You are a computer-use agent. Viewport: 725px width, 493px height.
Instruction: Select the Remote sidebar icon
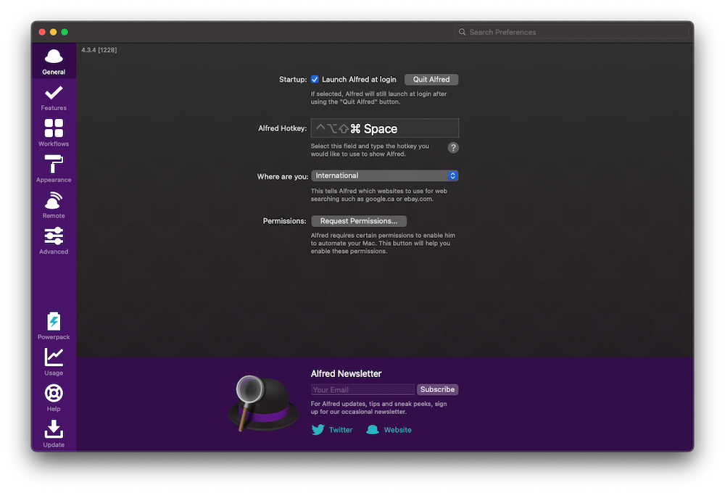[54, 201]
